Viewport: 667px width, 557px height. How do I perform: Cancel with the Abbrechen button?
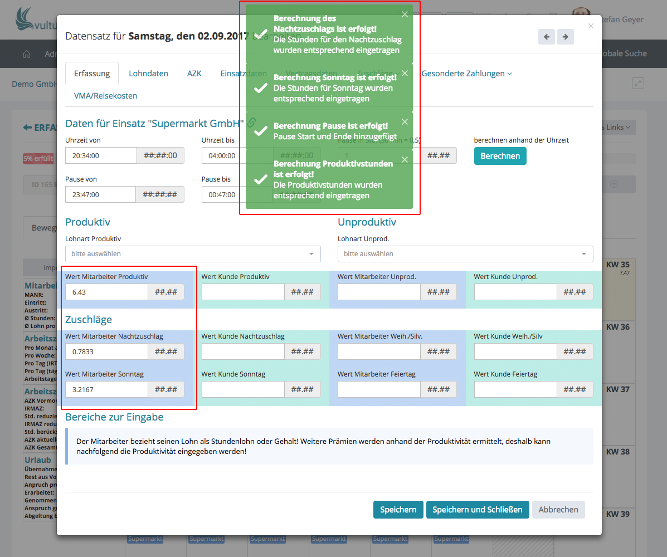558,510
